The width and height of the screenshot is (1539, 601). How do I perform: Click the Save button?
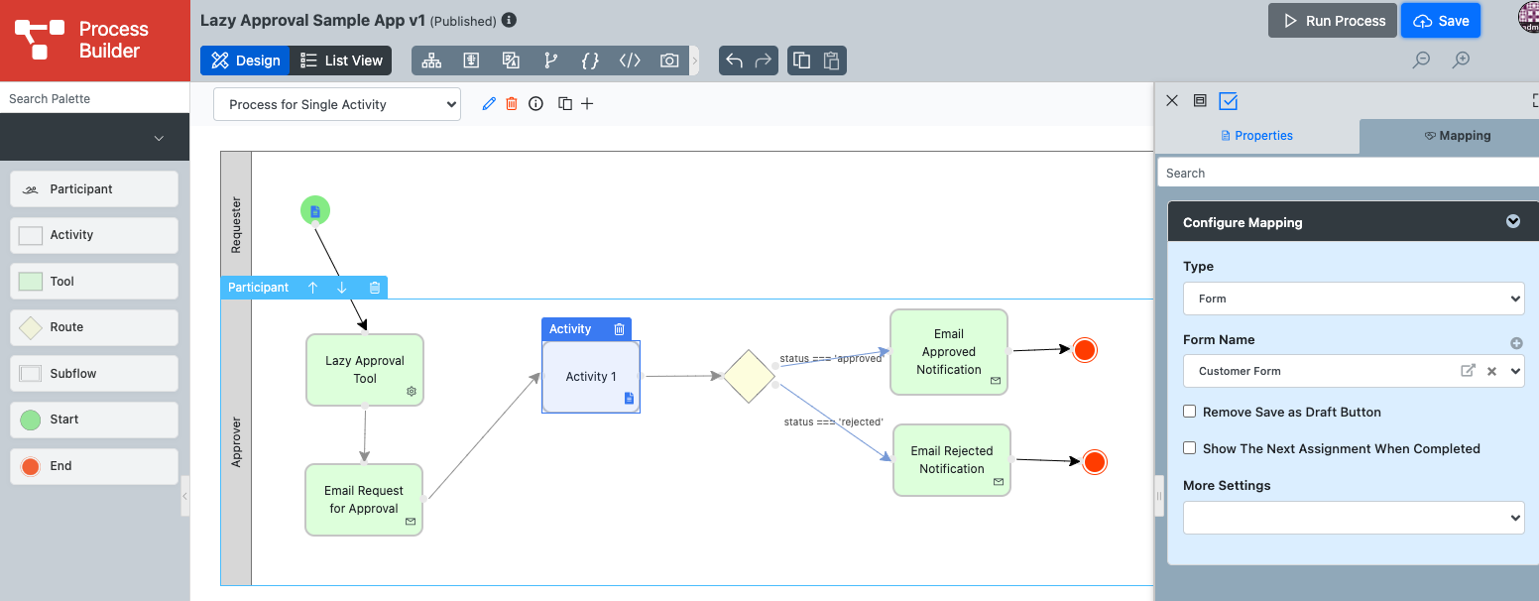coord(1441,21)
